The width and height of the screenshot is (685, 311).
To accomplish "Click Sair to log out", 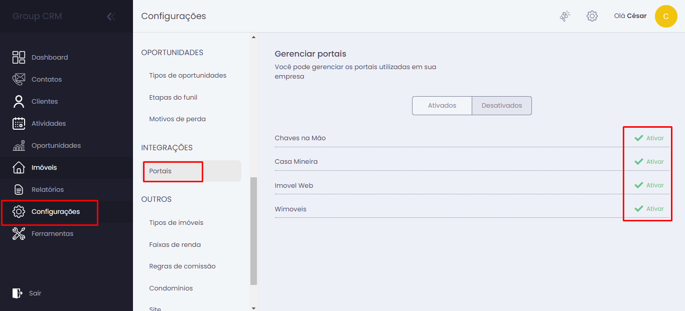I will 35,293.
